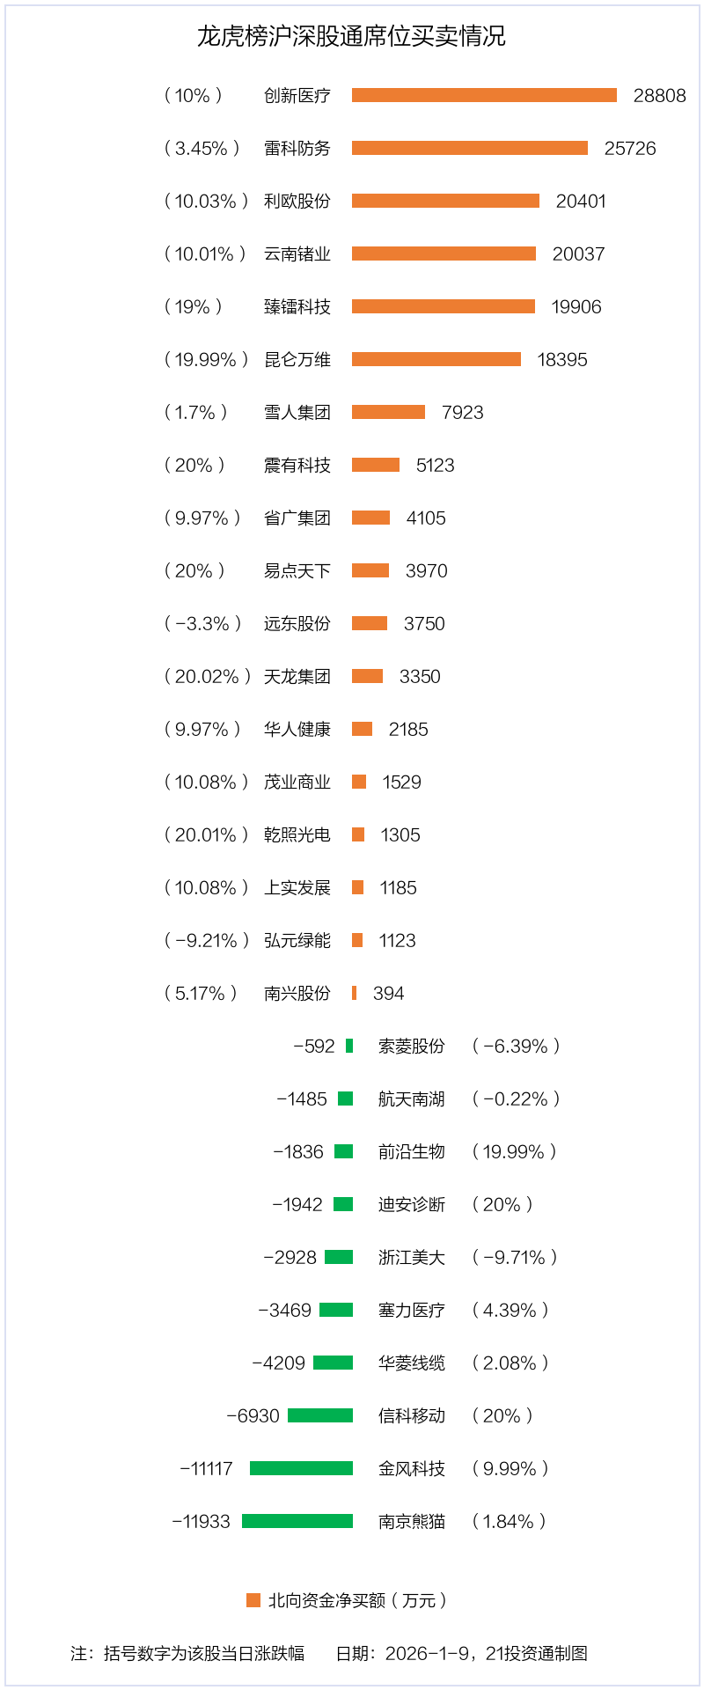This screenshot has height=1690, width=704.
Task: Select the 20.02% label next to 天龙集团
Action: (x=207, y=676)
